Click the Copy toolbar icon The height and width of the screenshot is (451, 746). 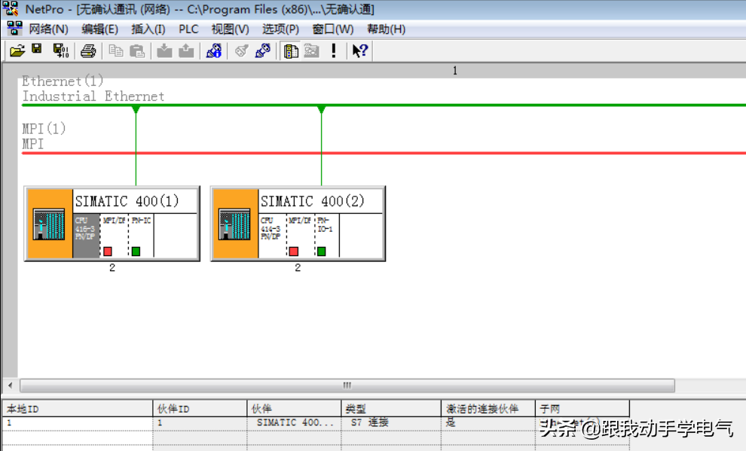coord(116,50)
